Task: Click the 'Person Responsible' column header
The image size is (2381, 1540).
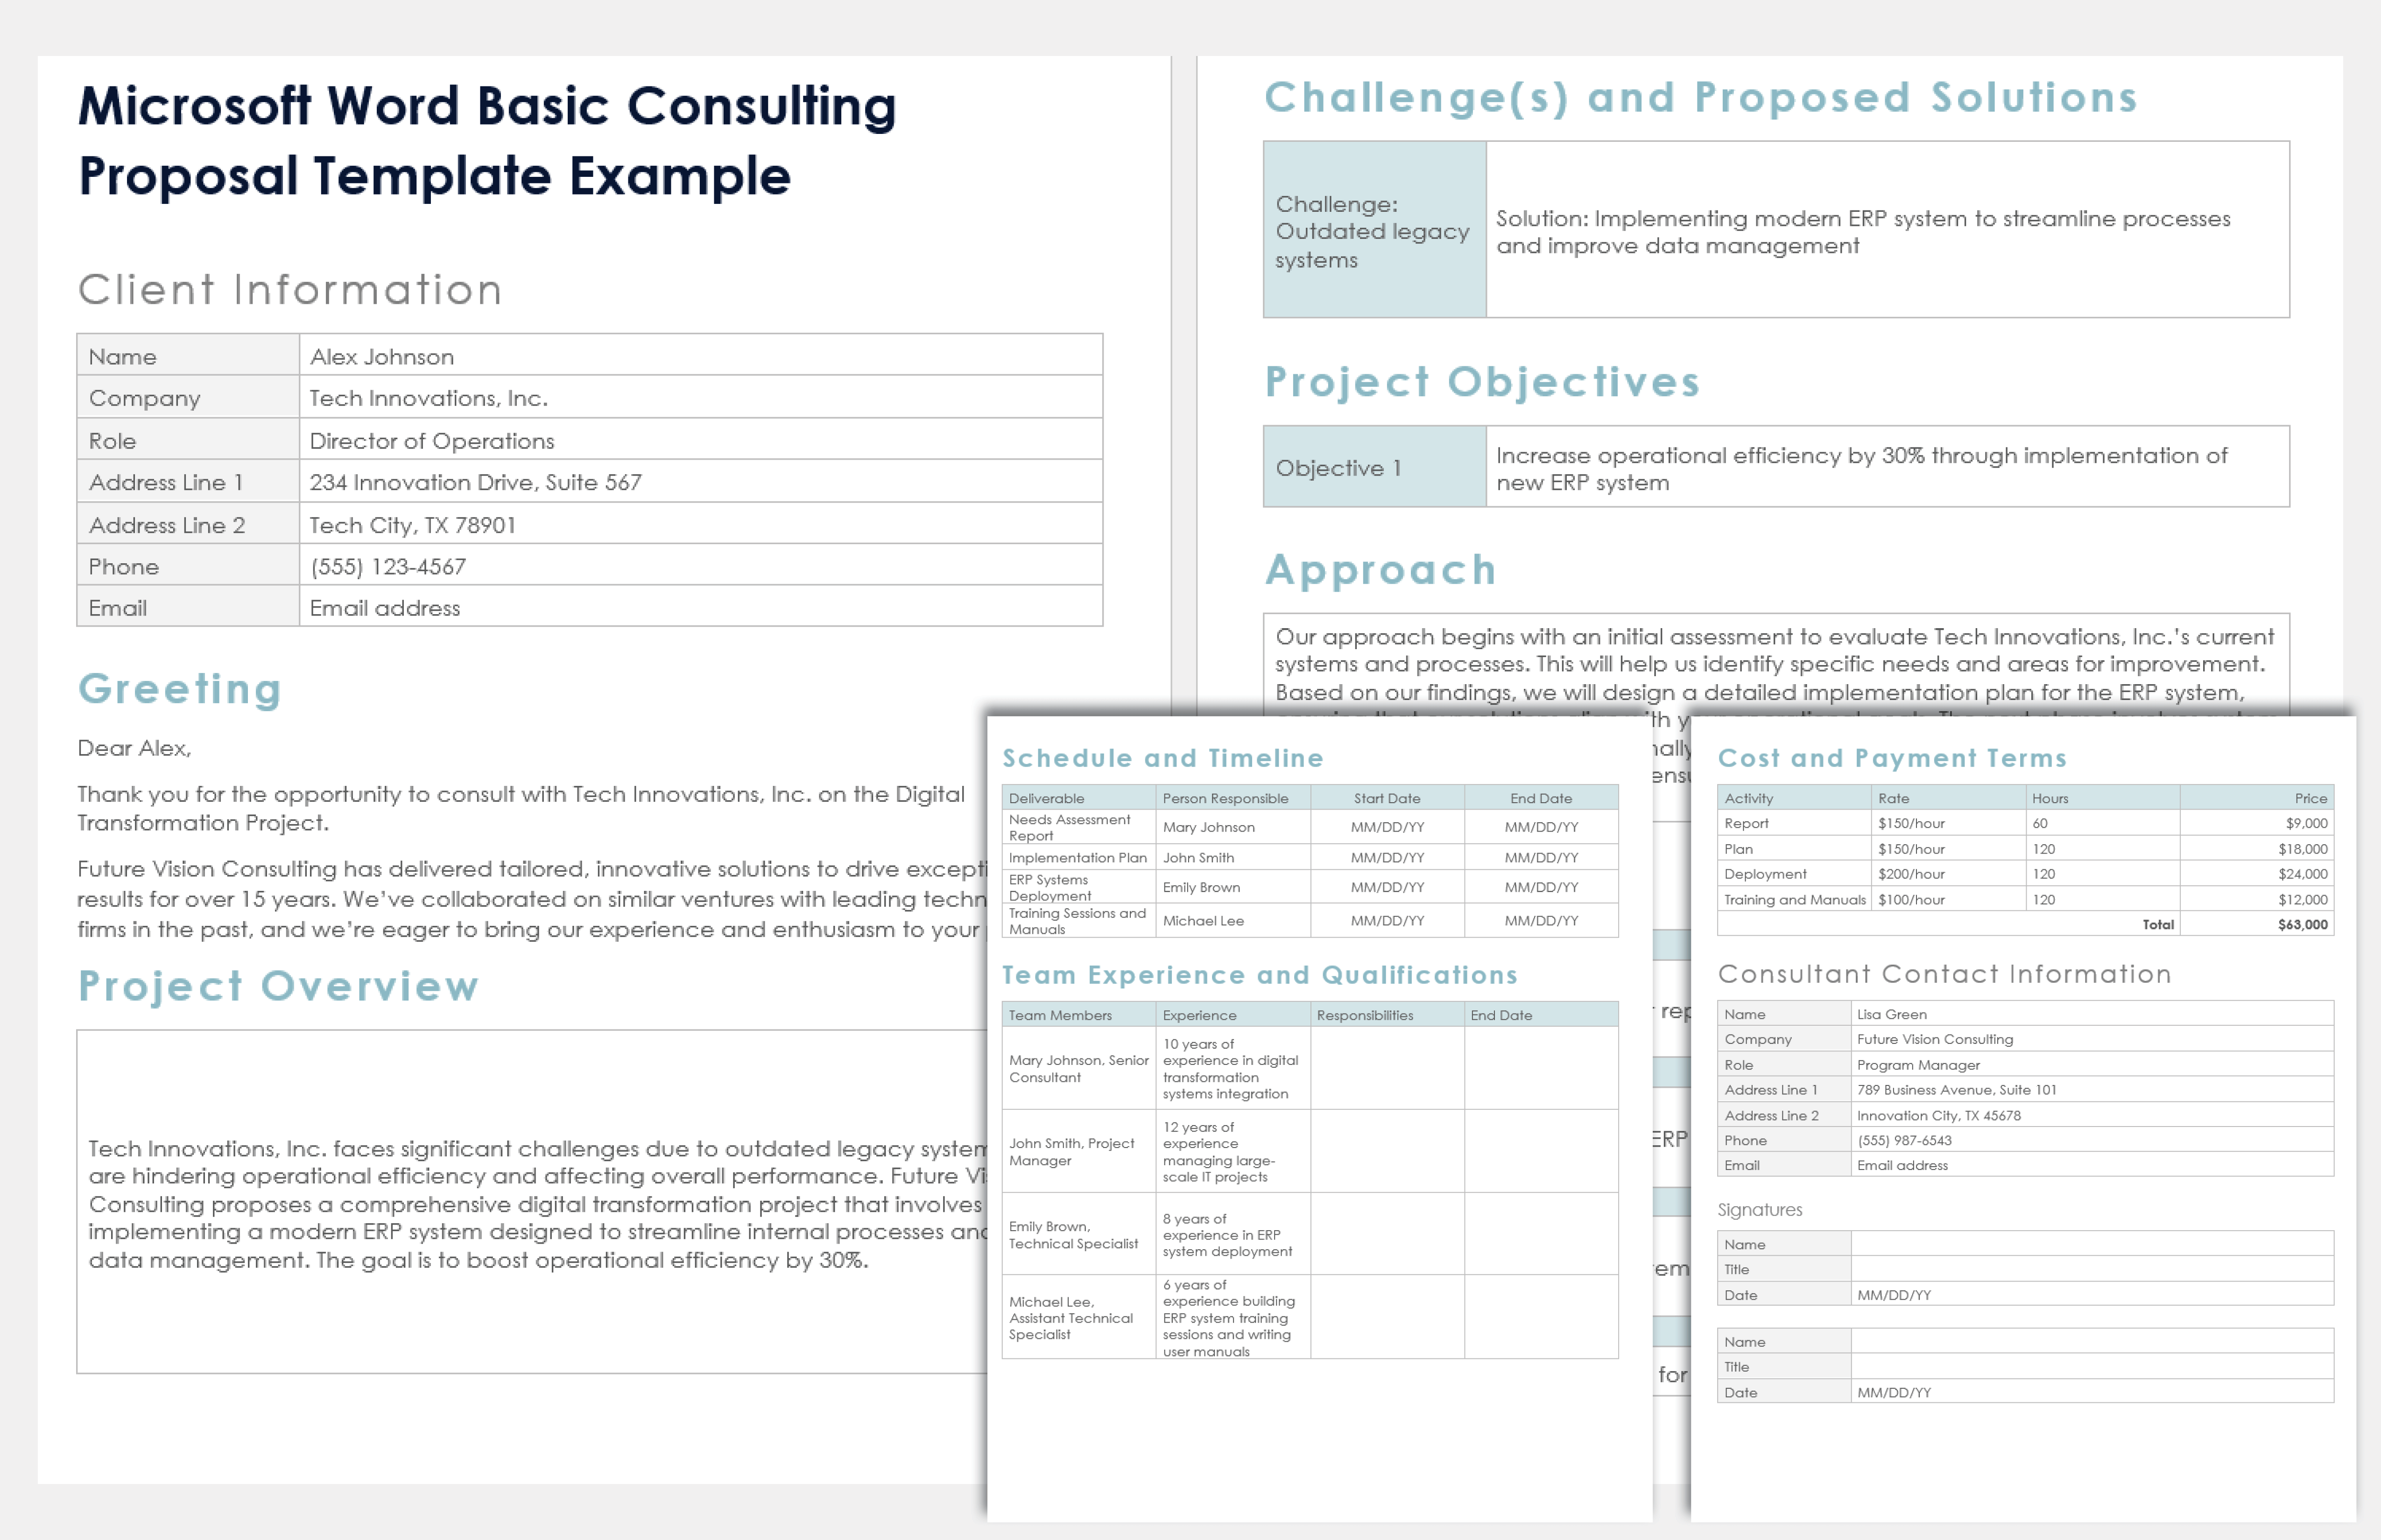Action: [x=1233, y=798]
